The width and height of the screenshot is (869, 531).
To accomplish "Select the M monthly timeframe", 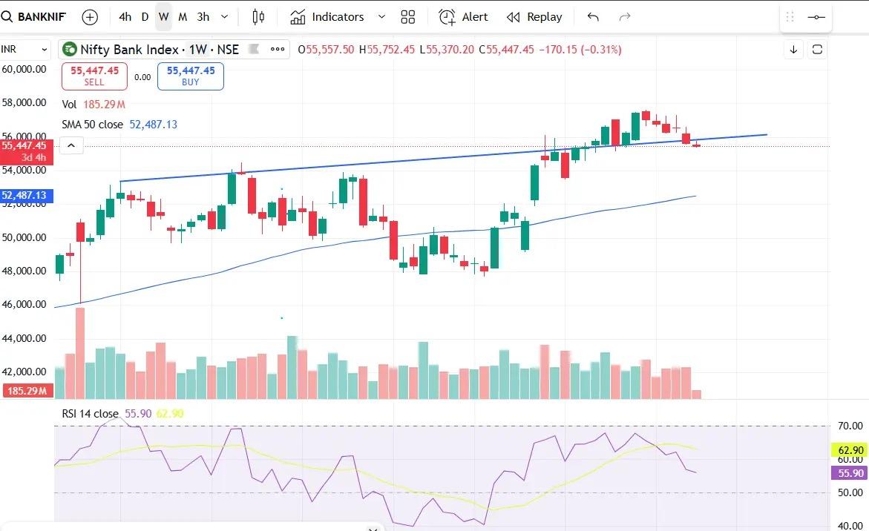I will 183,16.
